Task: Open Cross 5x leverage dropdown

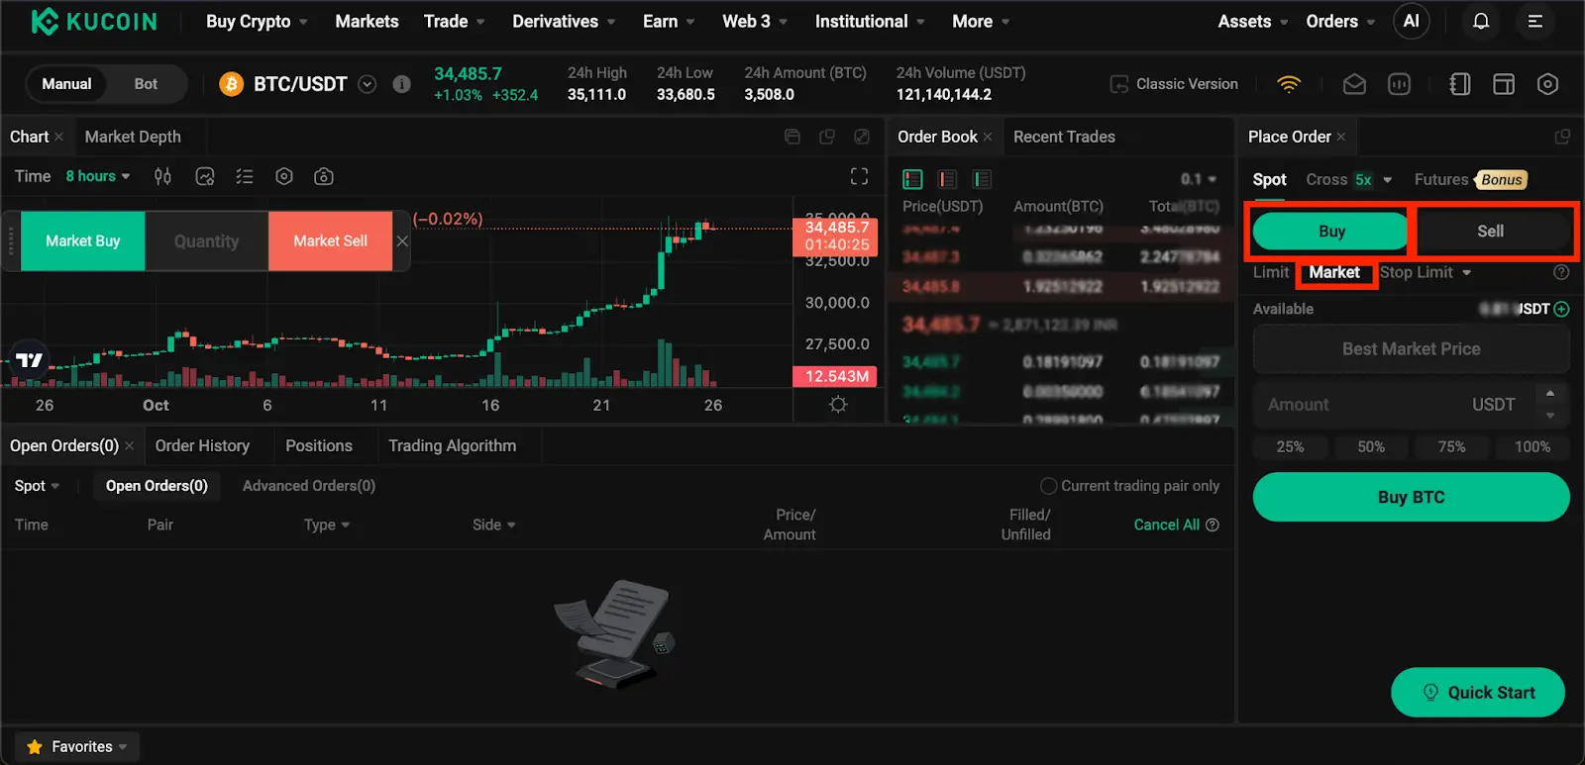Action: pos(1349,179)
